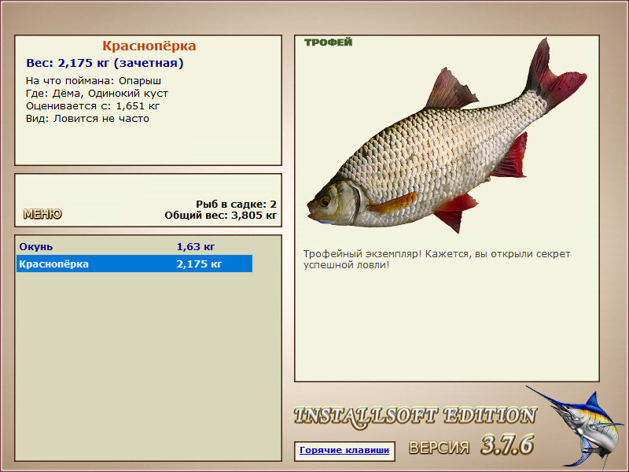Click the weight line Вес: 2,175 кг
The height and width of the screenshot is (472, 629).
(105, 63)
